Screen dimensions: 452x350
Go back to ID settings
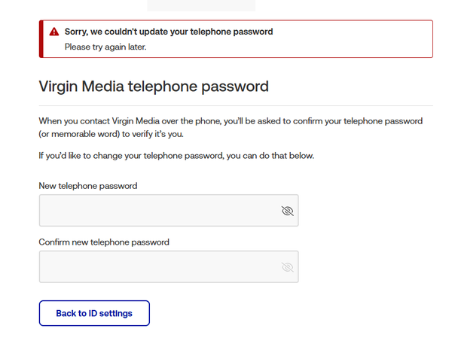click(94, 313)
